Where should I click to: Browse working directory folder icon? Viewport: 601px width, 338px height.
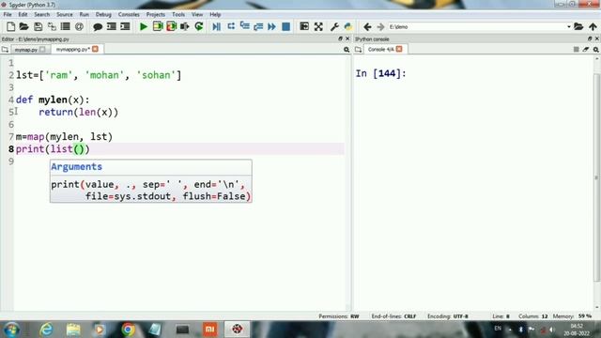(578, 27)
